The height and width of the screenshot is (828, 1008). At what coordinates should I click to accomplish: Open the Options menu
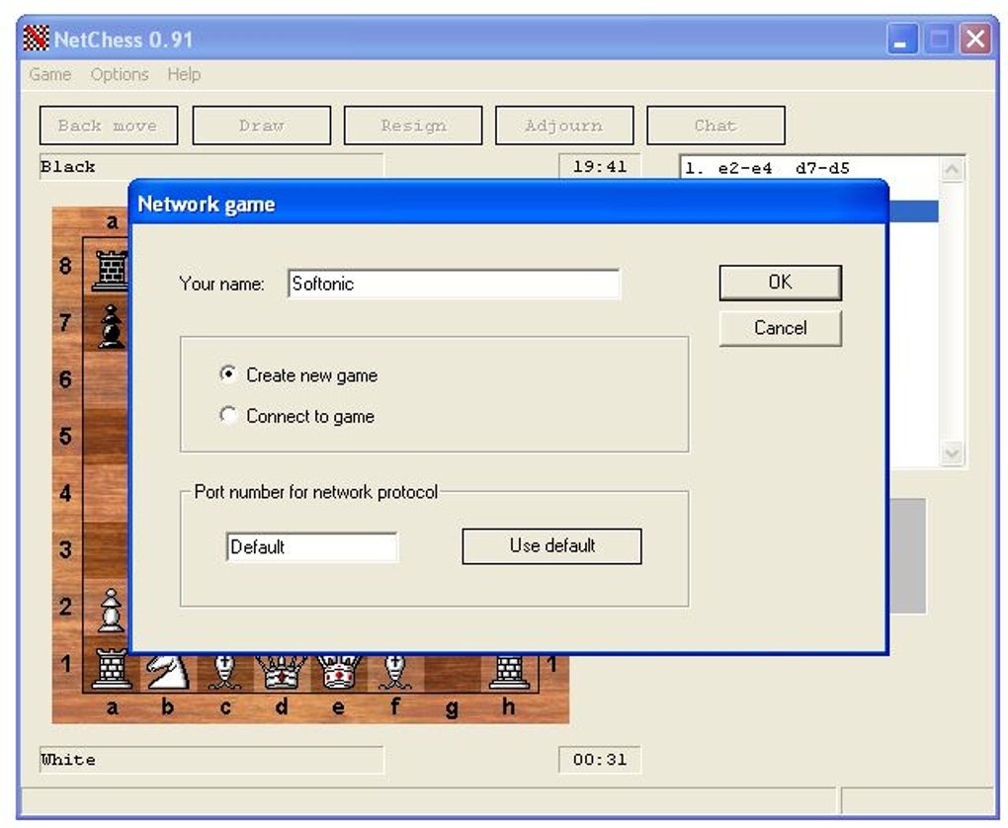(x=120, y=74)
